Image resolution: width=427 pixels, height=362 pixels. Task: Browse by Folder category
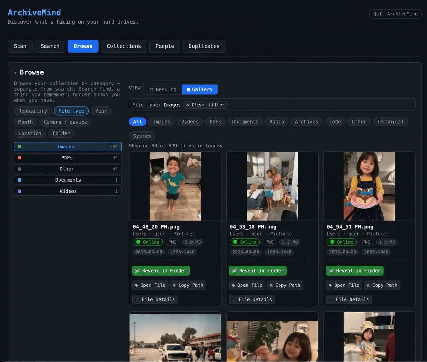click(61, 133)
